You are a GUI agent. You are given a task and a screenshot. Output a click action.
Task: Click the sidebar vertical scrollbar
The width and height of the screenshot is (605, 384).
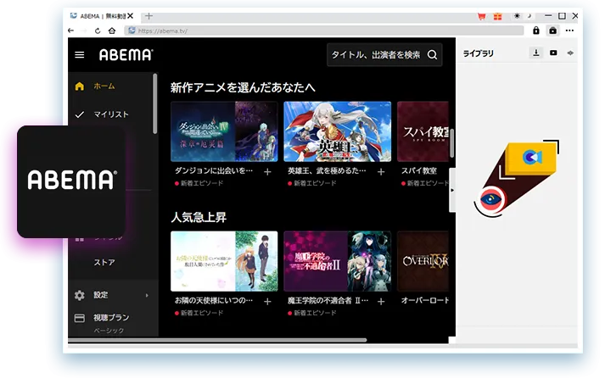(154, 104)
